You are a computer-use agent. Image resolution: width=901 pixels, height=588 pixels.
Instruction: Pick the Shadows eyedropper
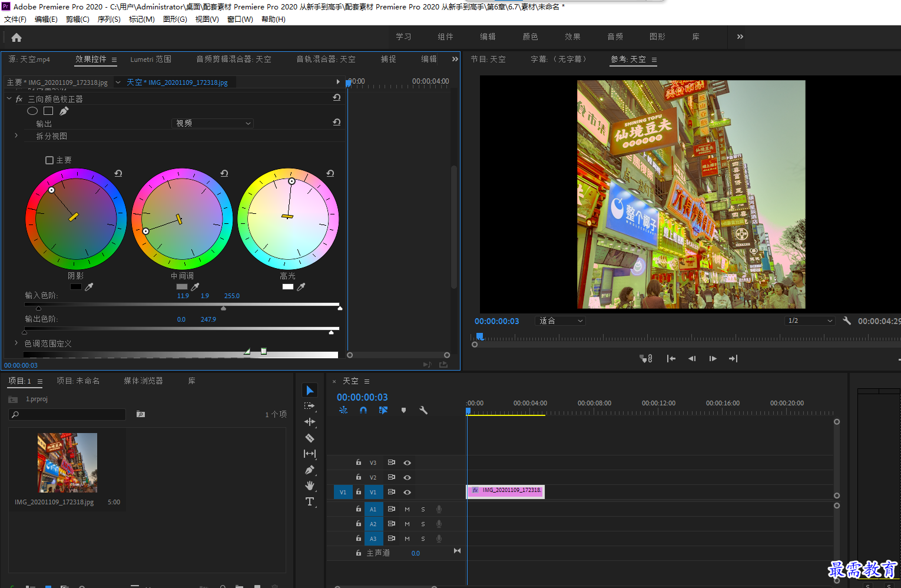tap(89, 287)
